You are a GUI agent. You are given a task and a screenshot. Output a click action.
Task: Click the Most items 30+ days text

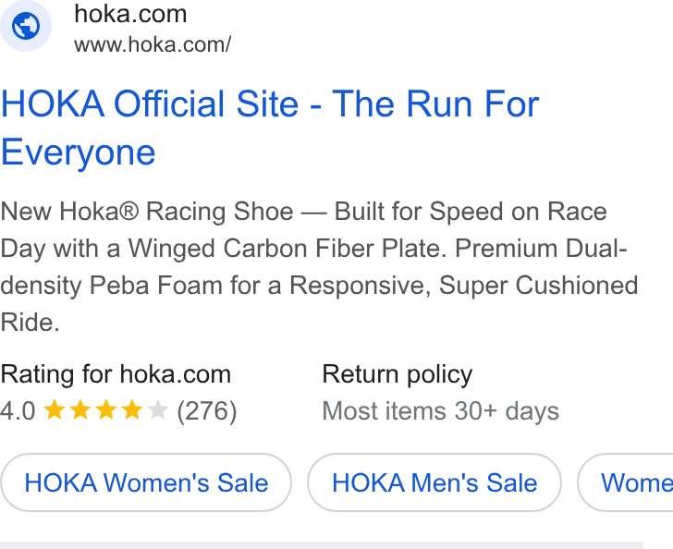coord(440,411)
